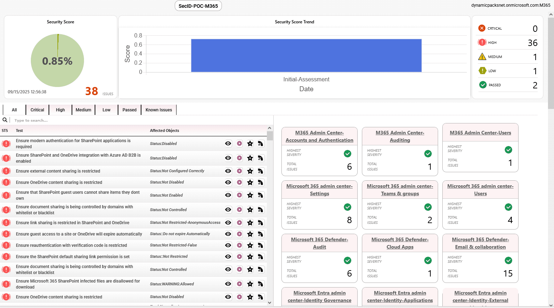Open Microsoft 365 Defender-Audit link
The width and height of the screenshot is (554, 308).
[x=319, y=243]
